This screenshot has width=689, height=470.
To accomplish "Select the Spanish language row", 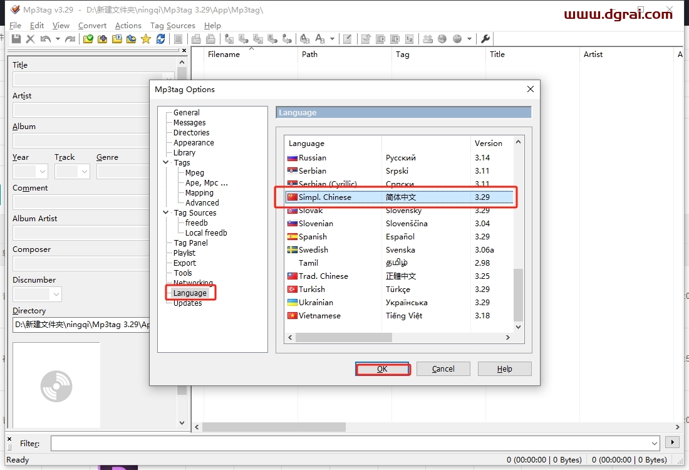I will pos(399,236).
